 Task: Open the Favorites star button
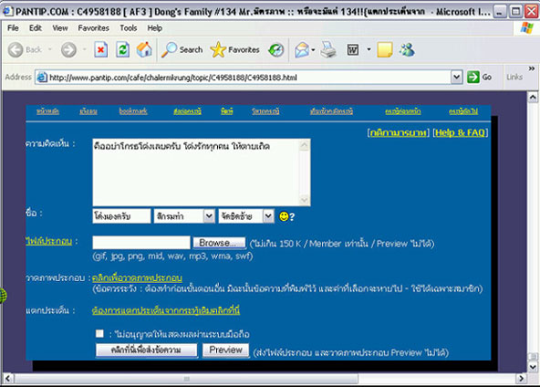tap(234, 50)
